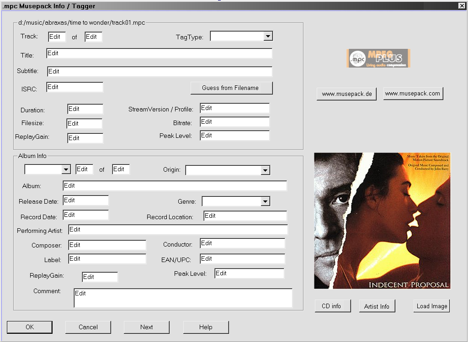468x342 pixels.
Task: Focus the Comment text box
Action: [x=183, y=298]
